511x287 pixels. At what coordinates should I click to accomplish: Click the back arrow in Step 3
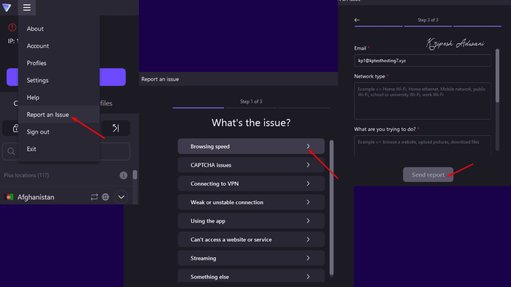point(357,20)
